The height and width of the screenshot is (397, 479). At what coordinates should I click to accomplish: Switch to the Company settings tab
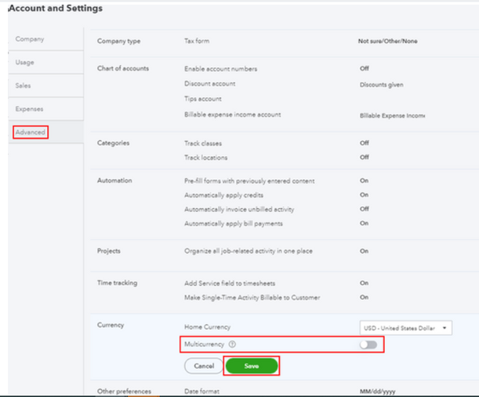[30, 39]
